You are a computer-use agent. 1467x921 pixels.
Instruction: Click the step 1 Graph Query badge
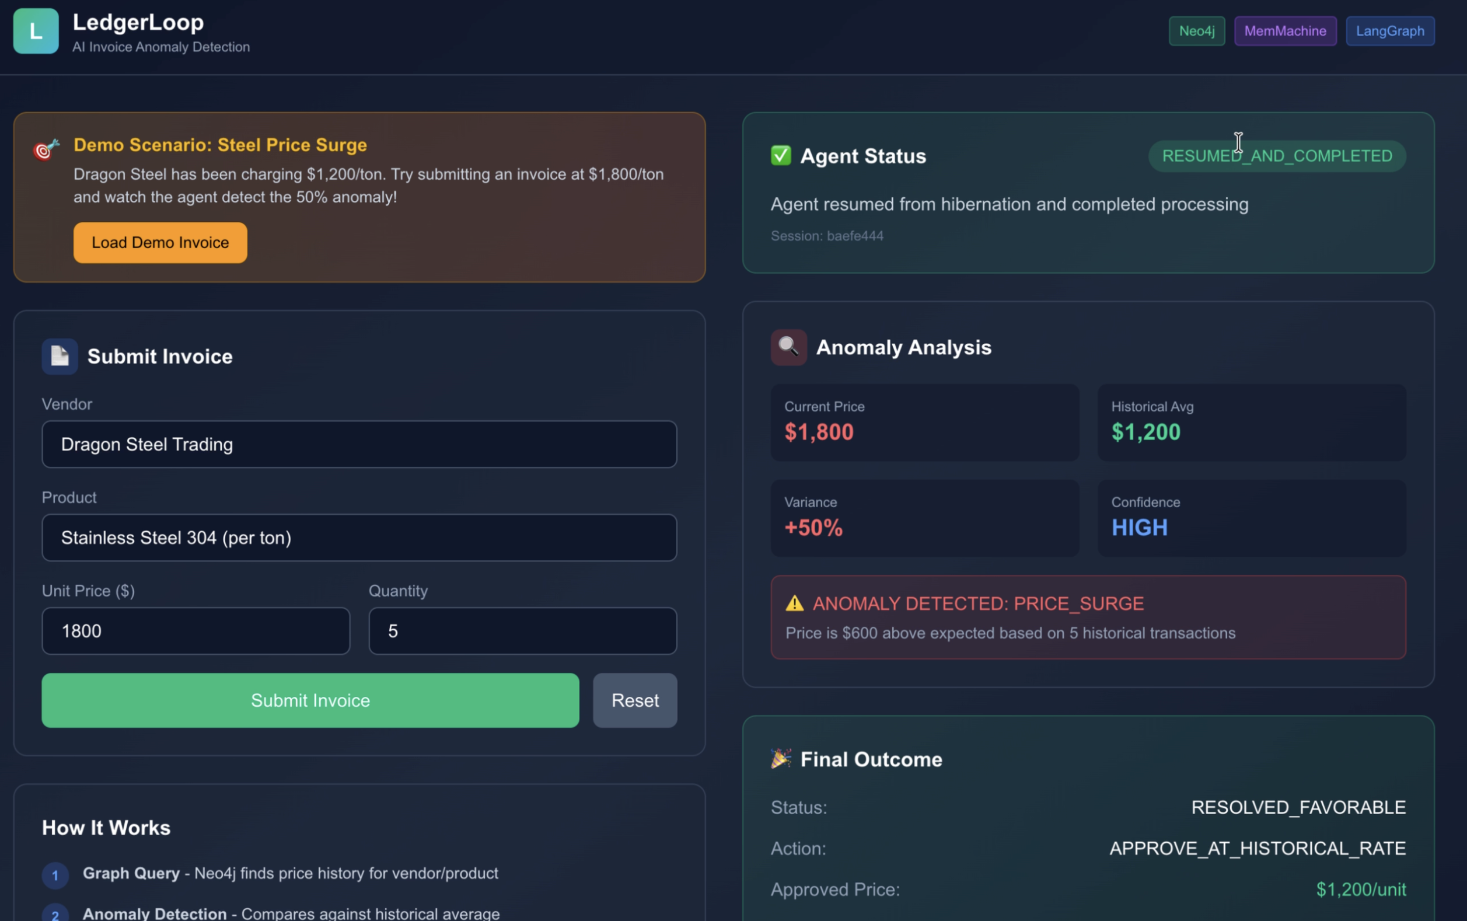[55, 875]
